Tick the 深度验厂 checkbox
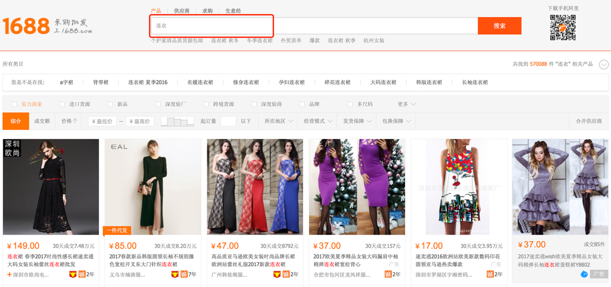Screen dimensions: 611x287 pyautogui.click(x=158, y=104)
